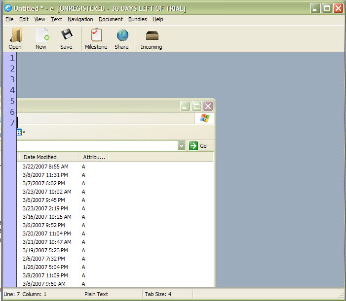Maximize the e editor window
The image size is (346, 301).
pos(327,8)
